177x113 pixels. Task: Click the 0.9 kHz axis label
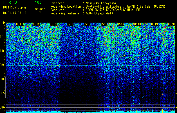pyautogui.click(x=2, y=65)
